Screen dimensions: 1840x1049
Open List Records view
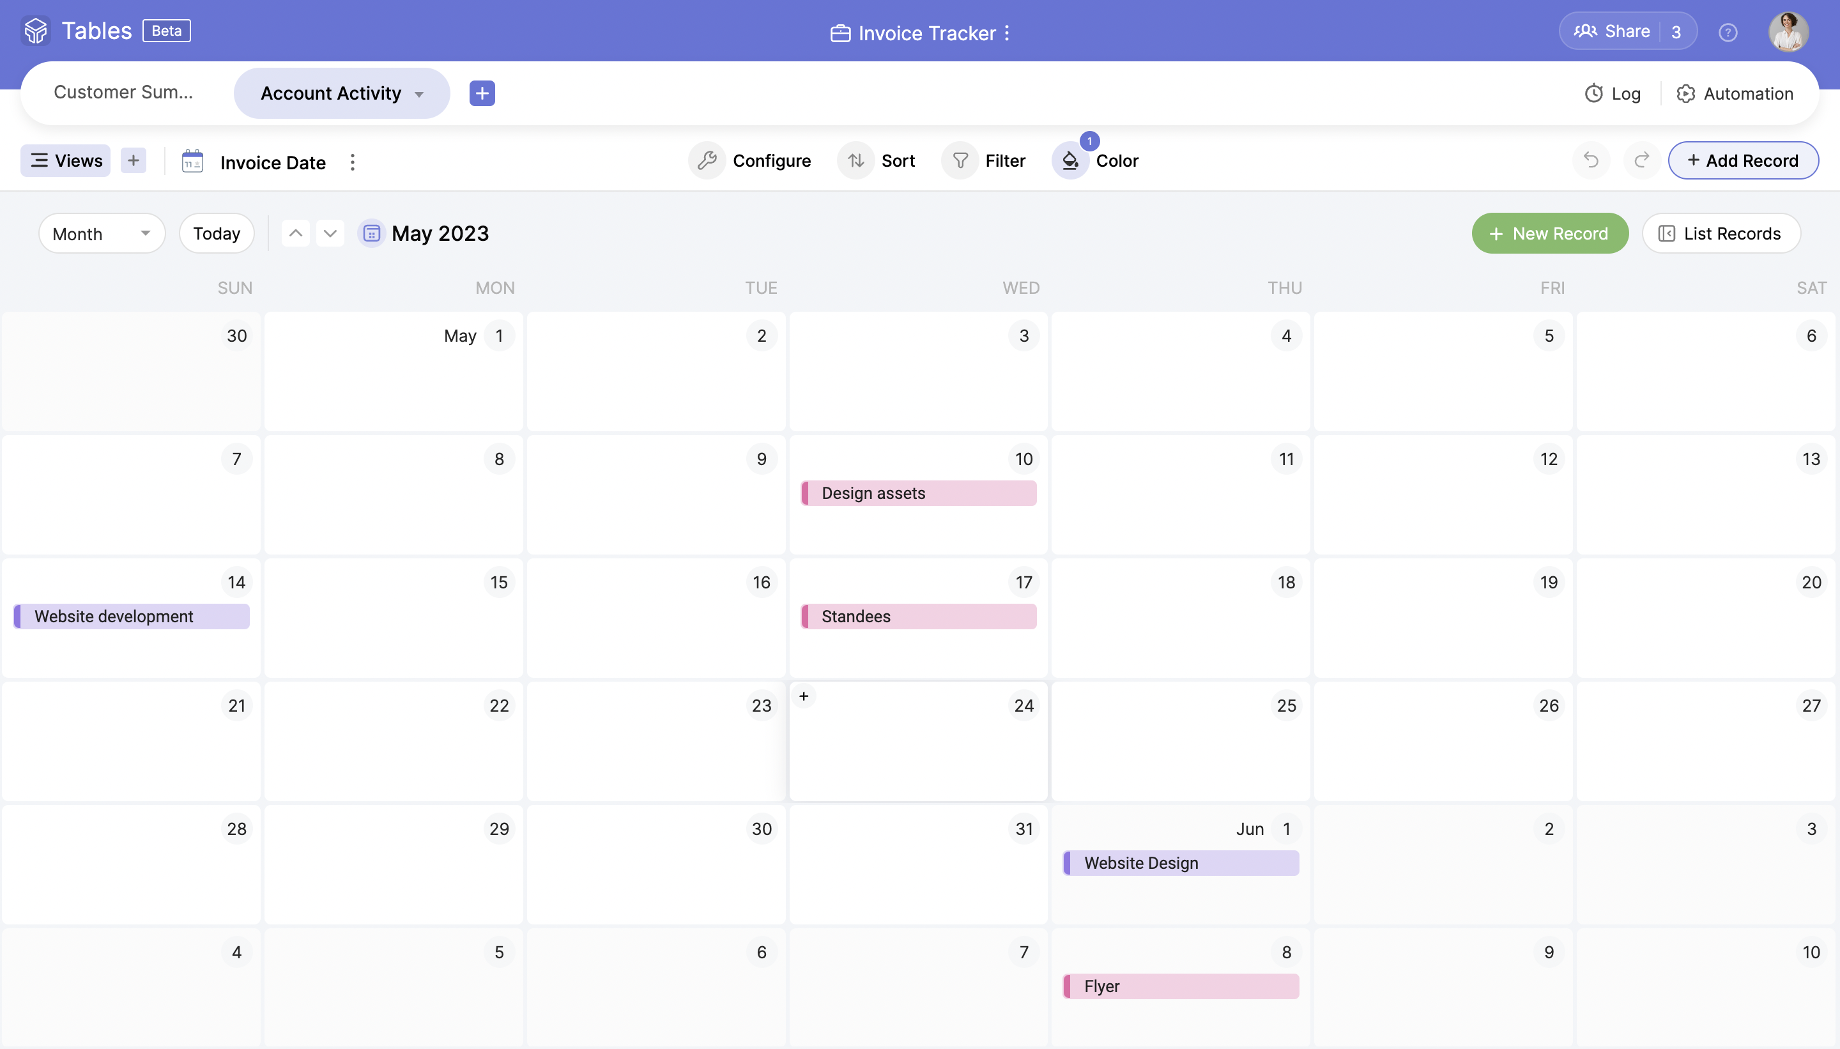click(x=1721, y=233)
